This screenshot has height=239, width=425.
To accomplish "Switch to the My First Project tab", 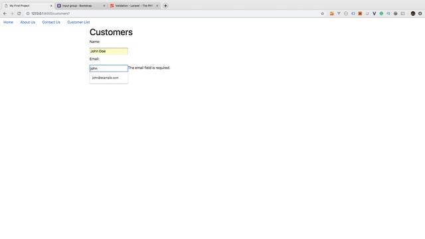I will 28,6.
